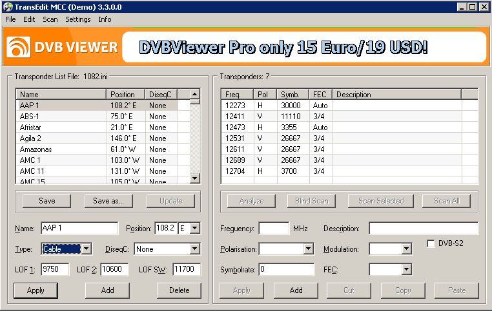This screenshot has width=492, height=311.
Task: Click the Paste button
Action: tap(457, 290)
